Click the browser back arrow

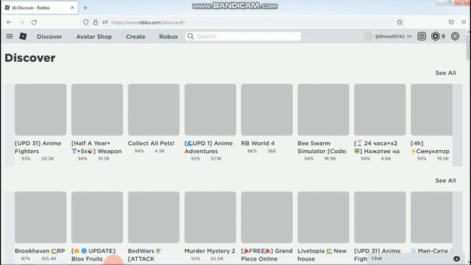pos(9,22)
